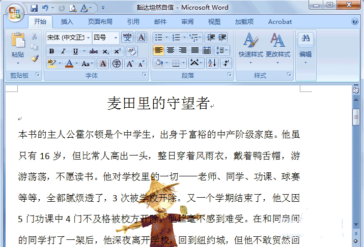This screenshot has width=364, height=247.
Task: Toggle Italic formatting
Action: (x=63, y=51)
